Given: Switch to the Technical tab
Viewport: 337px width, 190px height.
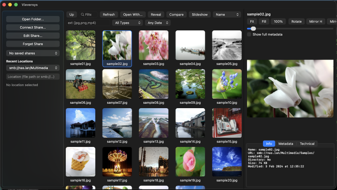Looking at the screenshot, I should 307,144.
